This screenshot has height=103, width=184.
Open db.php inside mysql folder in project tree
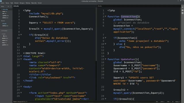tap(5, 36)
